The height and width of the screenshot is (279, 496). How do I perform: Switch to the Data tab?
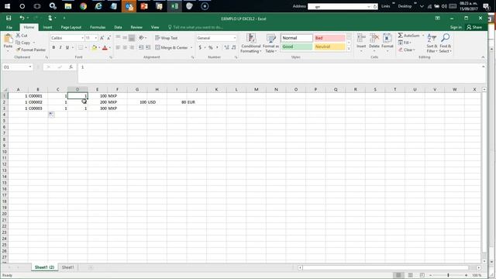[118, 28]
